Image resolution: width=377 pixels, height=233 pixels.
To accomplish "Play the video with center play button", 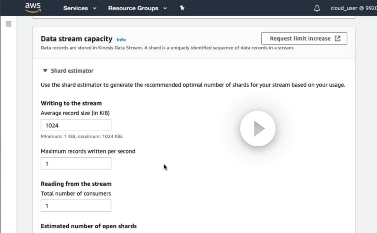I will point(258,129).
